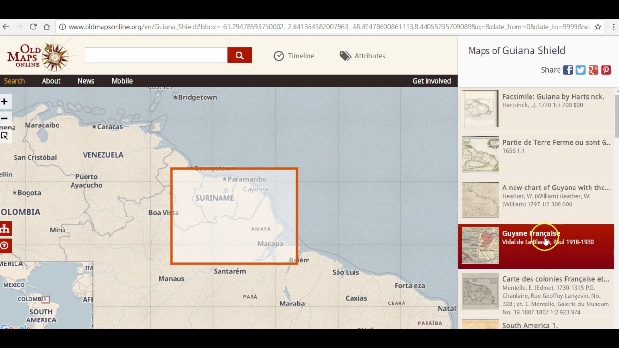Open Partie de Terre Ferme map result
This screenshot has width=619, height=348.
click(x=536, y=155)
